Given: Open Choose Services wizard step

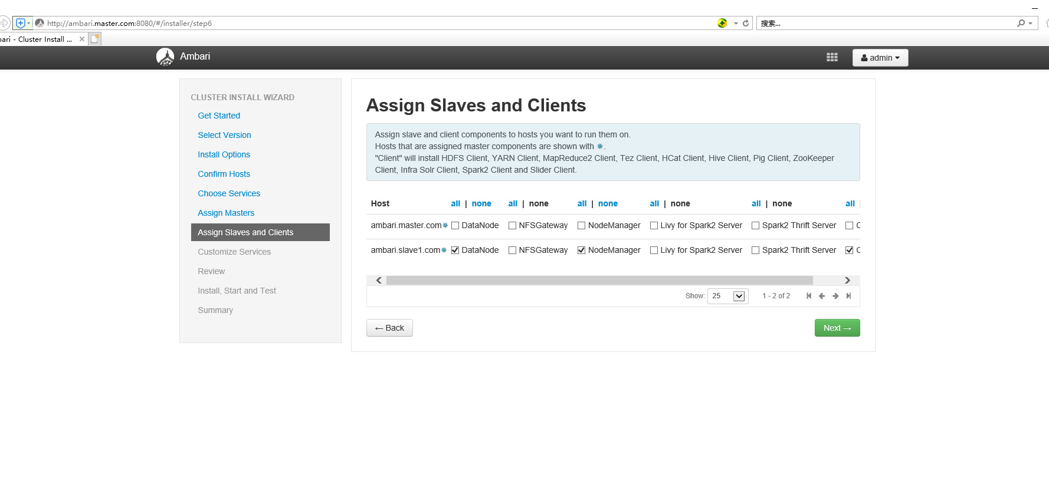Looking at the screenshot, I should point(229,193).
